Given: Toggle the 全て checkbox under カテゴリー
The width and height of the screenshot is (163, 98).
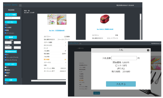Looking at the screenshot, I should point(5,25).
